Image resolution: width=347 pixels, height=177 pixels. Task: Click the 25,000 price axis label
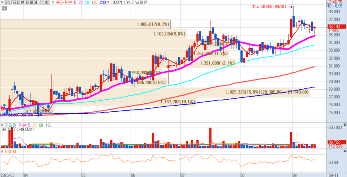tap(334, 113)
